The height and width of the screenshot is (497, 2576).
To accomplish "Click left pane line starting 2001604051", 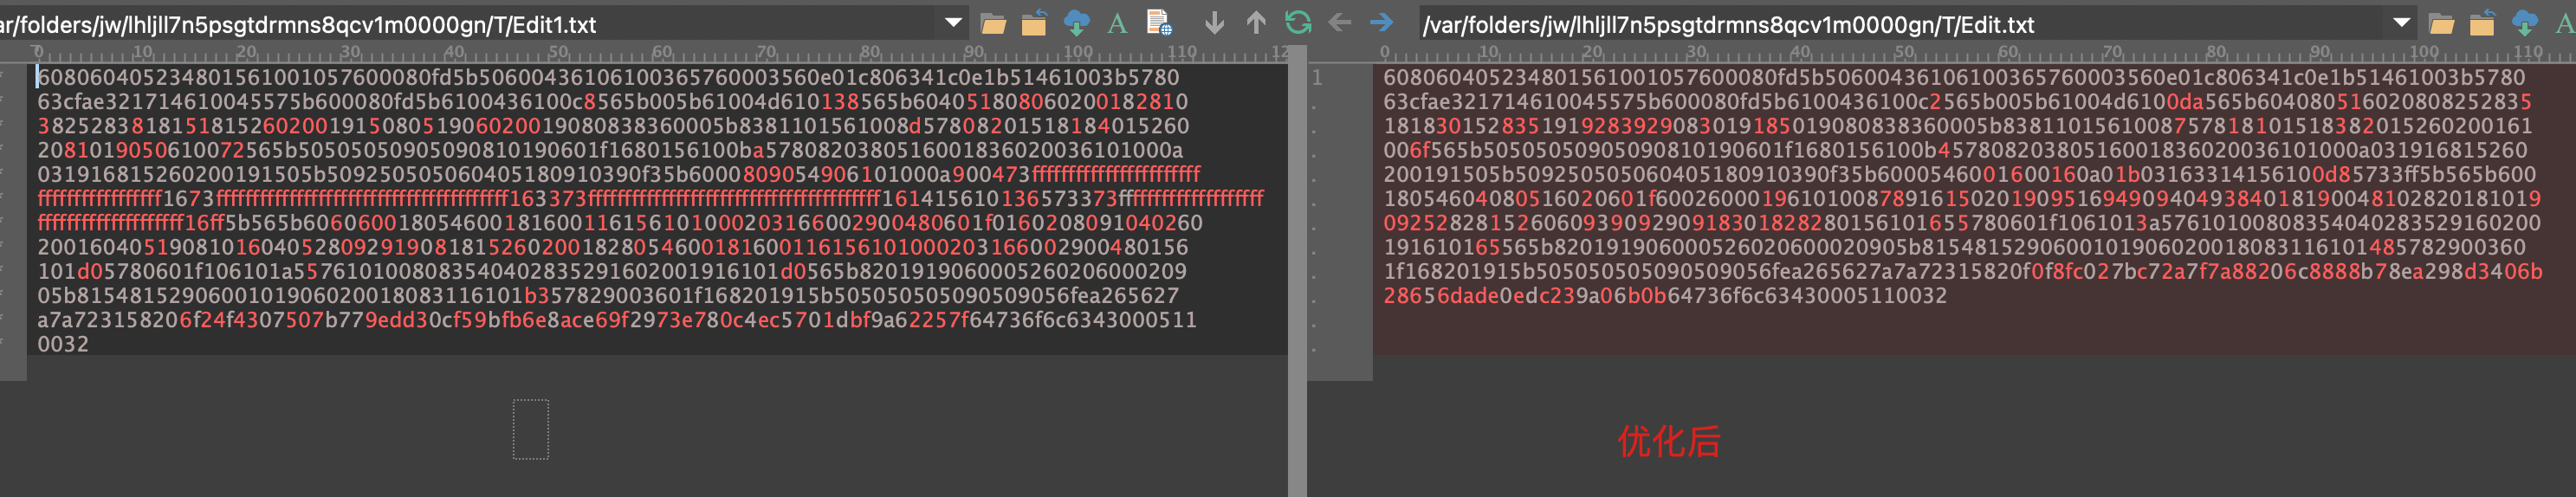I will tap(612, 247).
